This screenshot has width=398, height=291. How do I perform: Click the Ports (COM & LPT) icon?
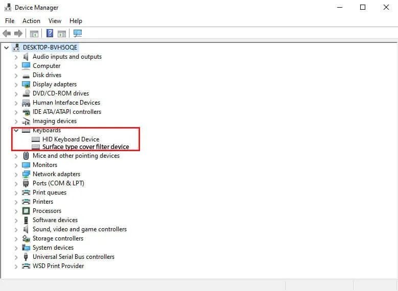click(26, 183)
